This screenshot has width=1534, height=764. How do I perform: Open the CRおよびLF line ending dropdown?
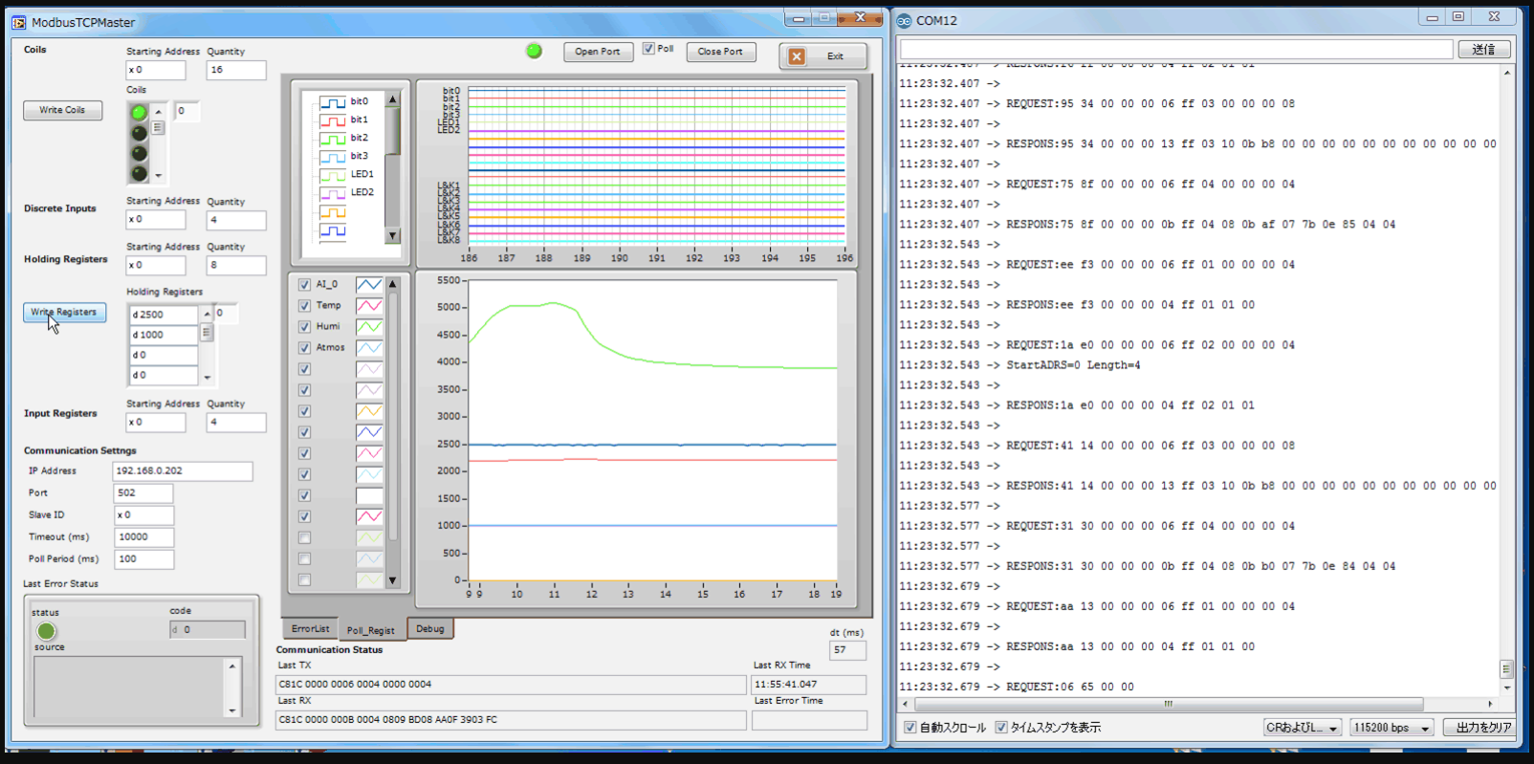pyautogui.click(x=1302, y=728)
